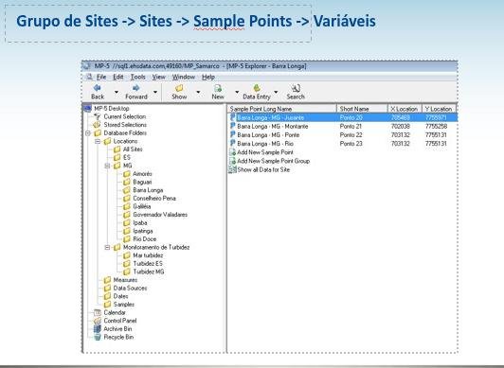
Task: Open the Data Entry dropdown arrow
Action: click(x=276, y=92)
